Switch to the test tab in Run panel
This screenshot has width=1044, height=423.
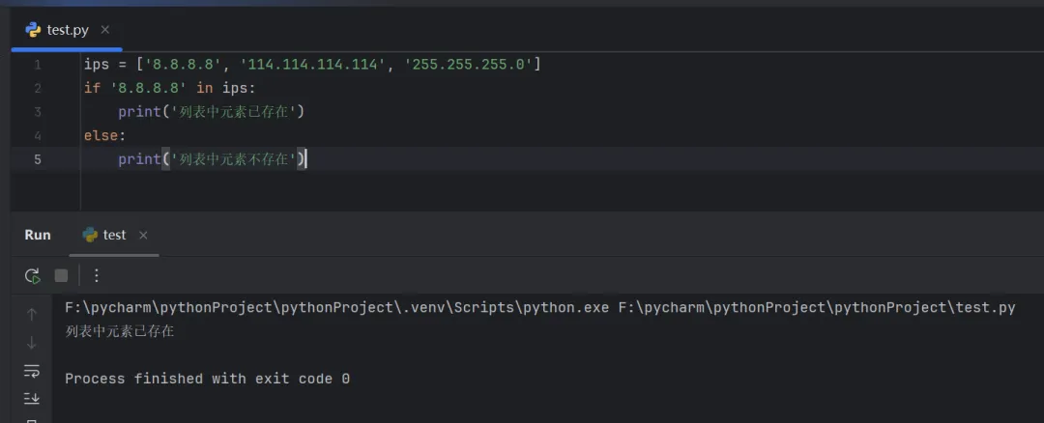pyautogui.click(x=114, y=235)
